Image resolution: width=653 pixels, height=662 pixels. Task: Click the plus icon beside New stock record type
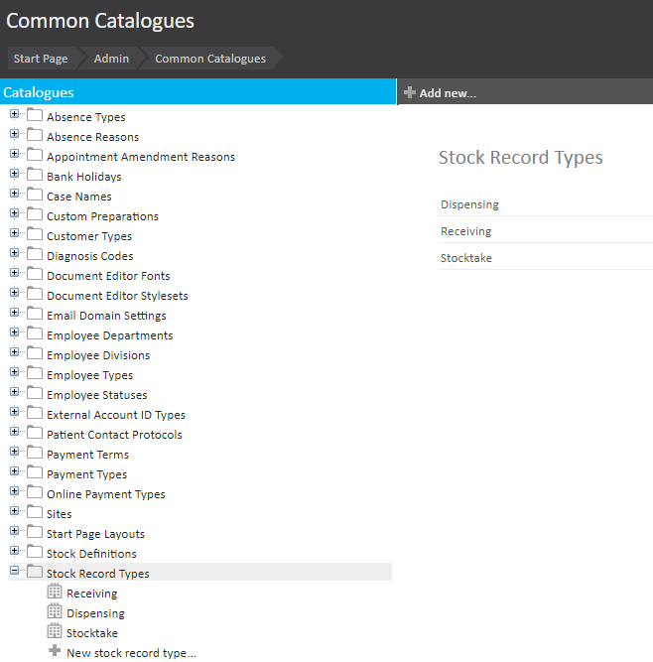55,652
